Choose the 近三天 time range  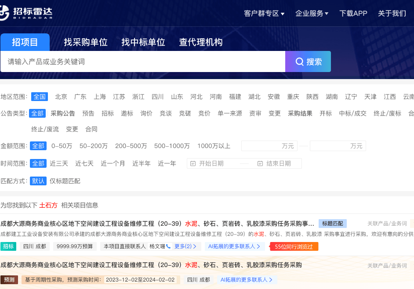(59, 164)
